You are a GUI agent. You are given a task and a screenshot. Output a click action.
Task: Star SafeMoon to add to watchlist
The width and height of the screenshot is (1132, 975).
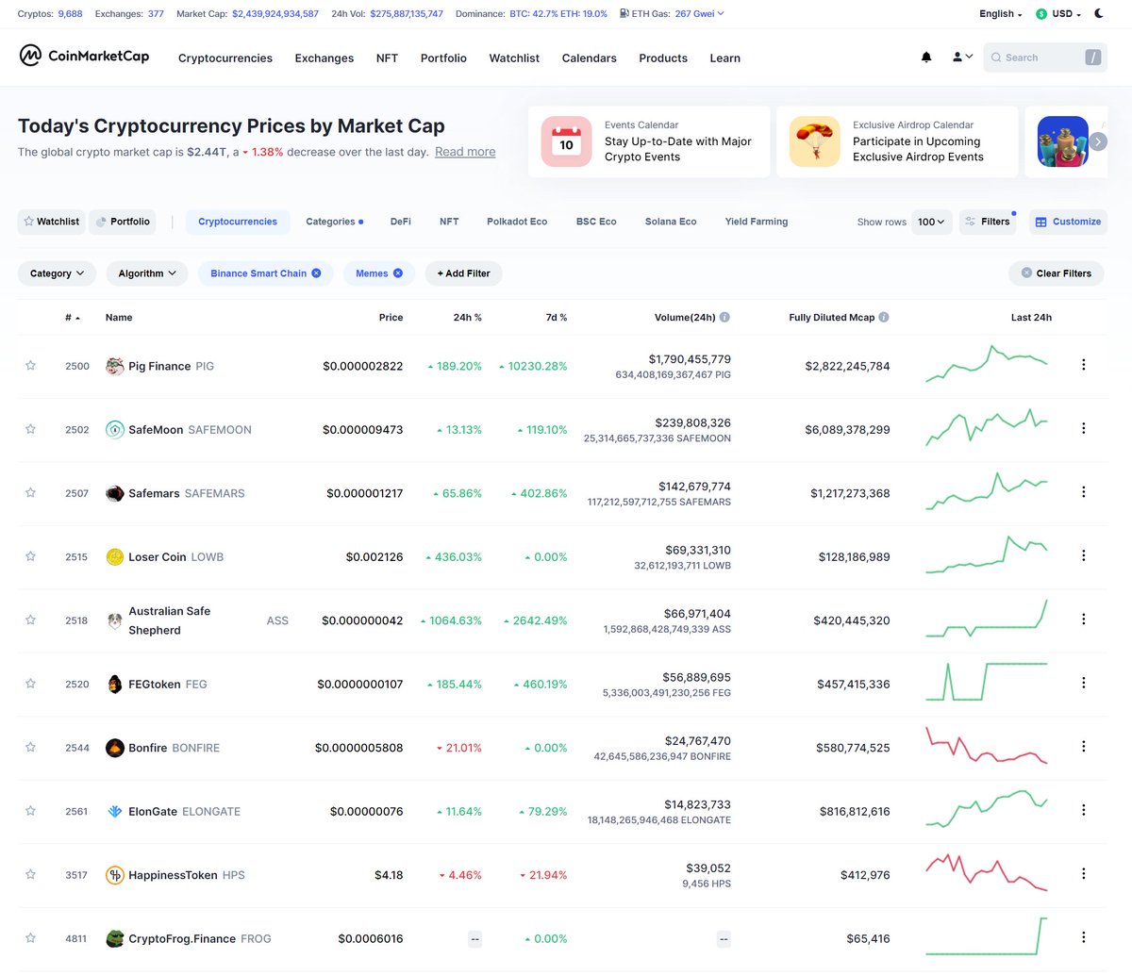coord(30,429)
